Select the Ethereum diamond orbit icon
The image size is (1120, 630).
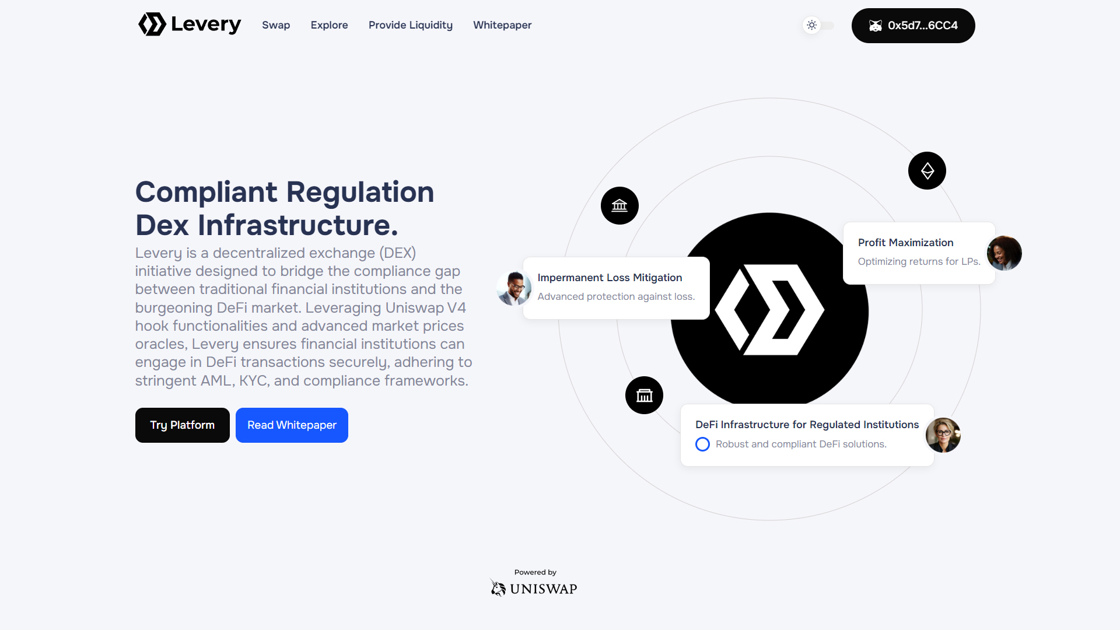click(927, 170)
